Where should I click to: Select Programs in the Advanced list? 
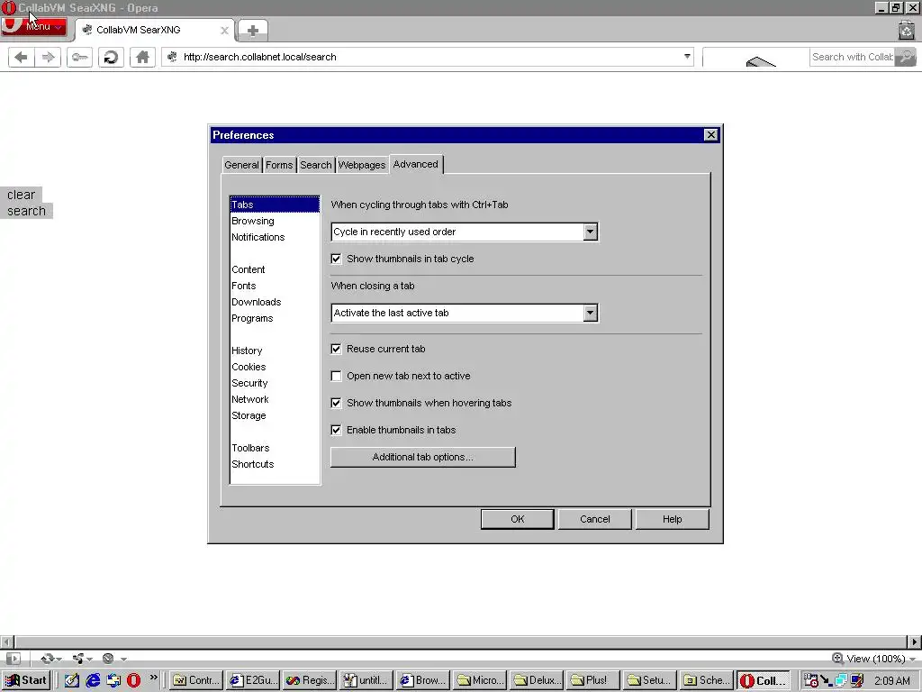pos(275,318)
